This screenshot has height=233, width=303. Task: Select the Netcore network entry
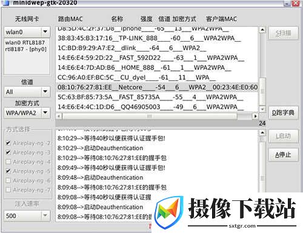[157, 87]
